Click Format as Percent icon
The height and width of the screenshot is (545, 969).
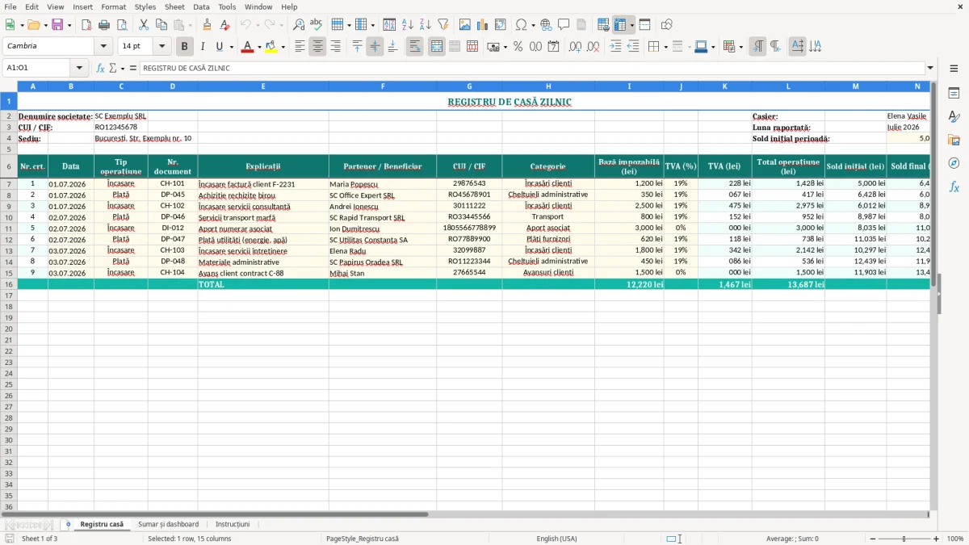coord(518,47)
